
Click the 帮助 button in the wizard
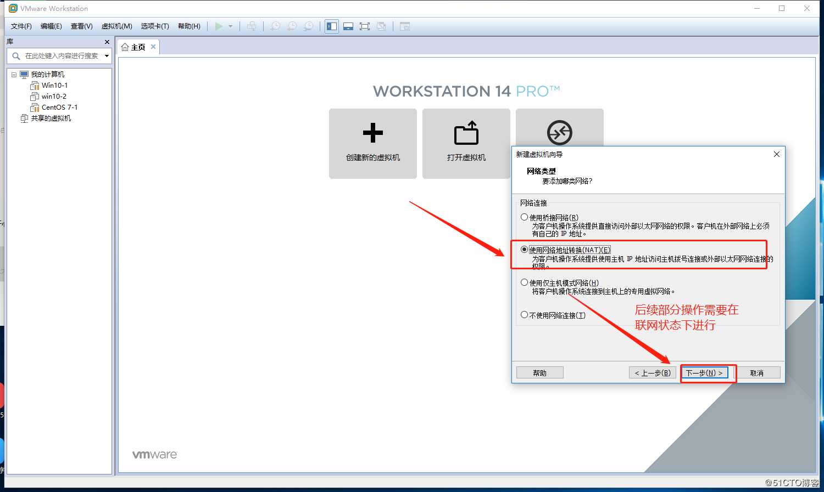(x=540, y=373)
